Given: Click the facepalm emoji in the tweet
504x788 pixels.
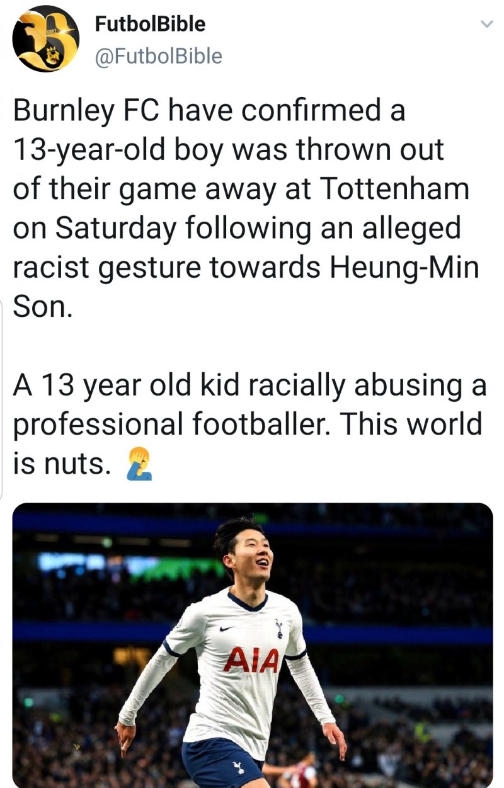Looking at the screenshot, I should tap(138, 465).
